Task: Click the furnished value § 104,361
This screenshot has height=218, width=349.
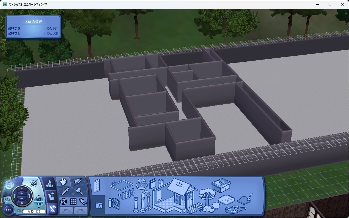Action: tap(51, 28)
